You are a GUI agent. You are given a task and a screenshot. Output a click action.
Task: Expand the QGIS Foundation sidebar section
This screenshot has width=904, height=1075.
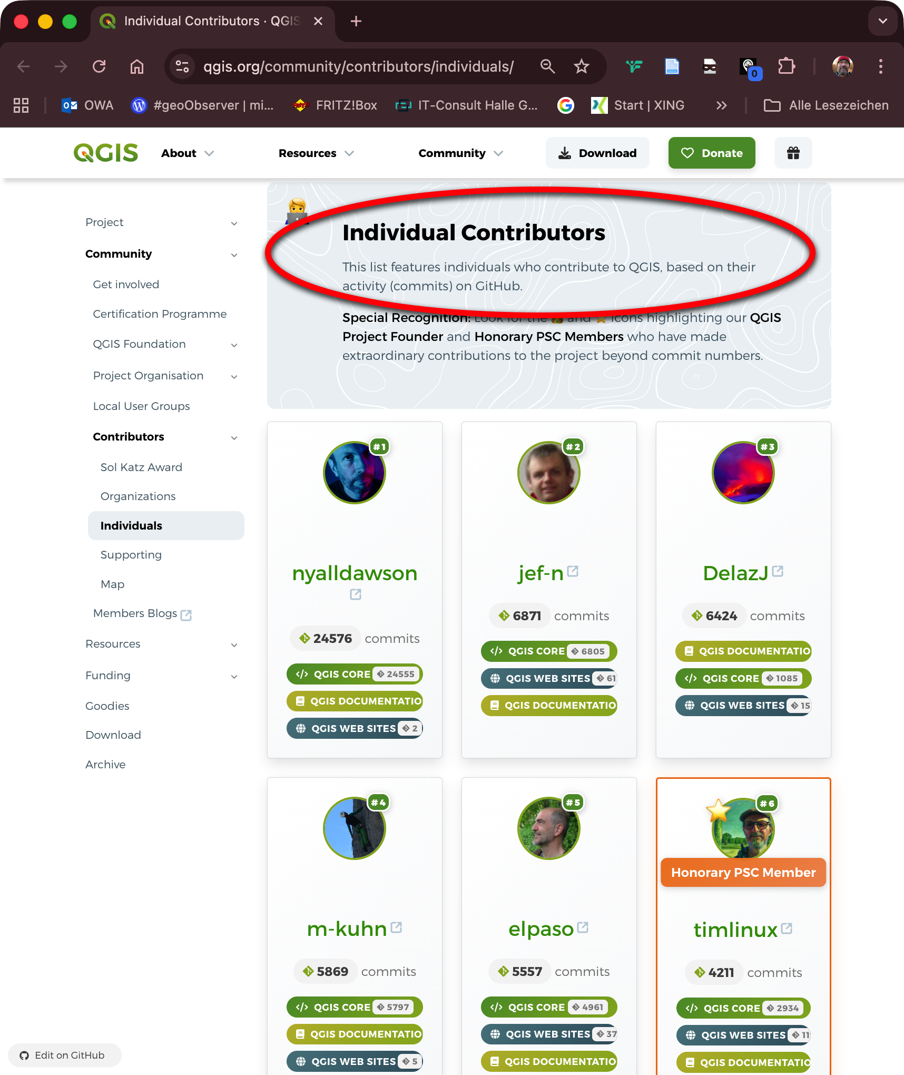click(x=234, y=345)
